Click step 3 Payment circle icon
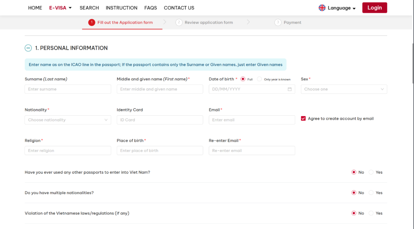 (278, 23)
